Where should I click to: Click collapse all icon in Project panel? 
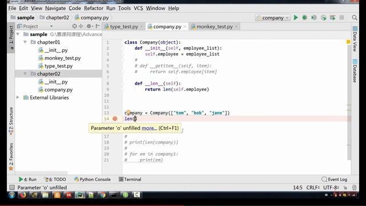coord(81,26)
